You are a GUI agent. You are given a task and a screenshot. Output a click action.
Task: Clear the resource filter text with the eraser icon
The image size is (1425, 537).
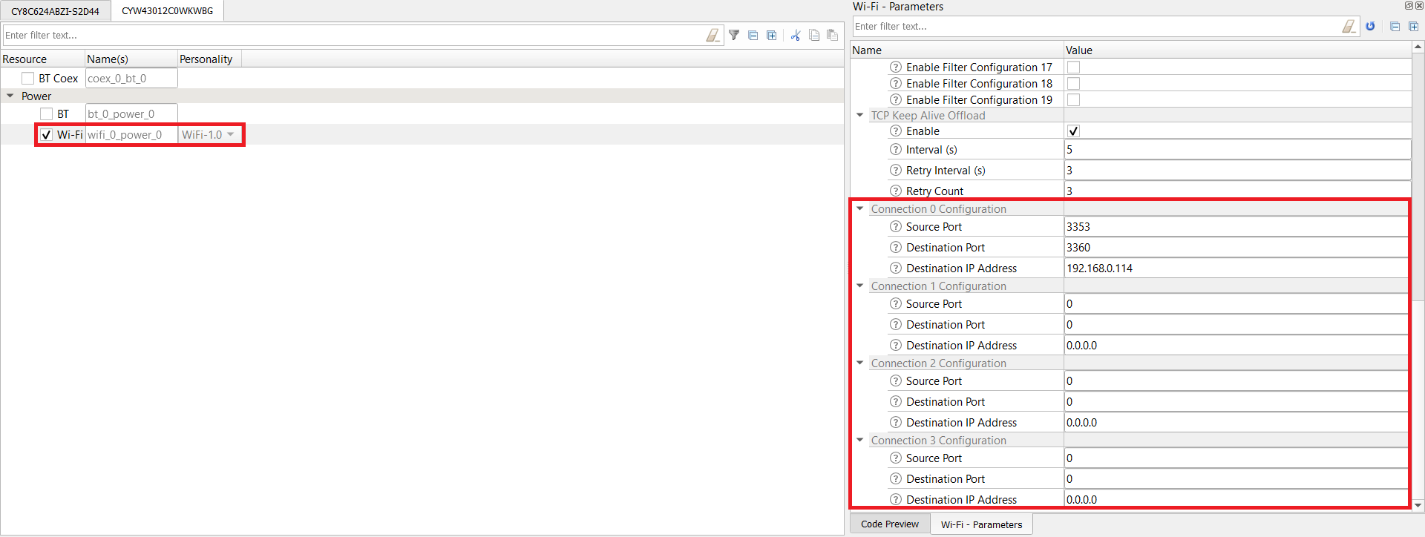point(712,35)
